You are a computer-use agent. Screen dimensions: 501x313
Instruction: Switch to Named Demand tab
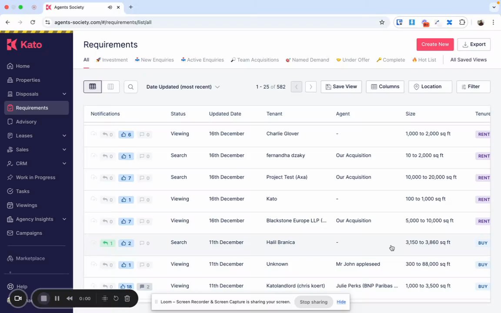point(307,60)
